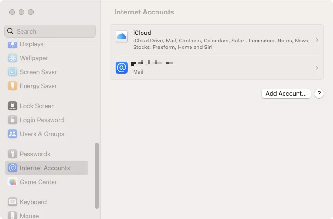The height and width of the screenshot is (219, 333).
Task: Expand iCloud account chevron
Action: point(317,40)
